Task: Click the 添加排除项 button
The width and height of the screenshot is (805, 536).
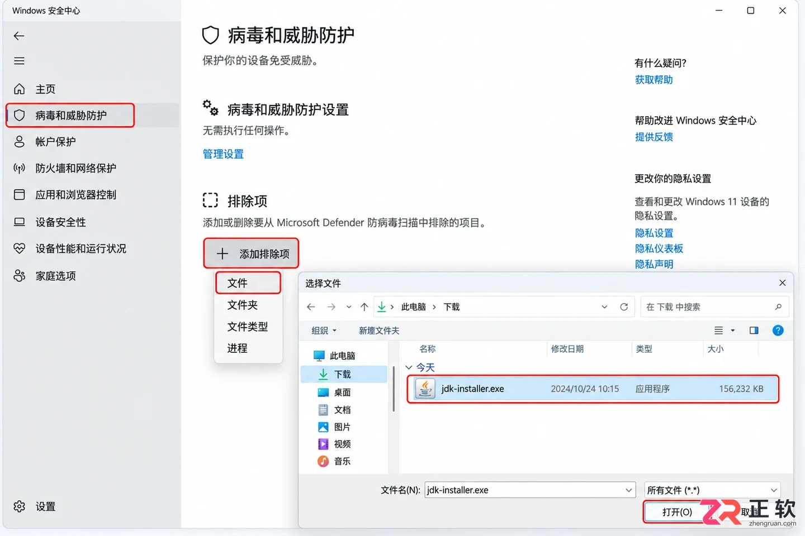Action: tap(251, 254)
